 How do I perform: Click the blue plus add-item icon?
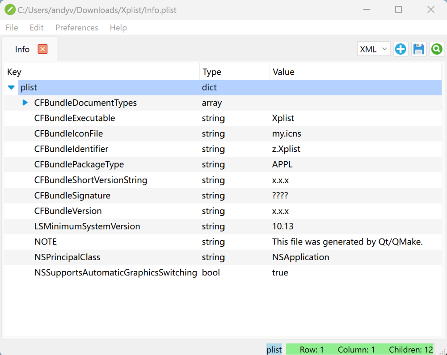point(401,49)
